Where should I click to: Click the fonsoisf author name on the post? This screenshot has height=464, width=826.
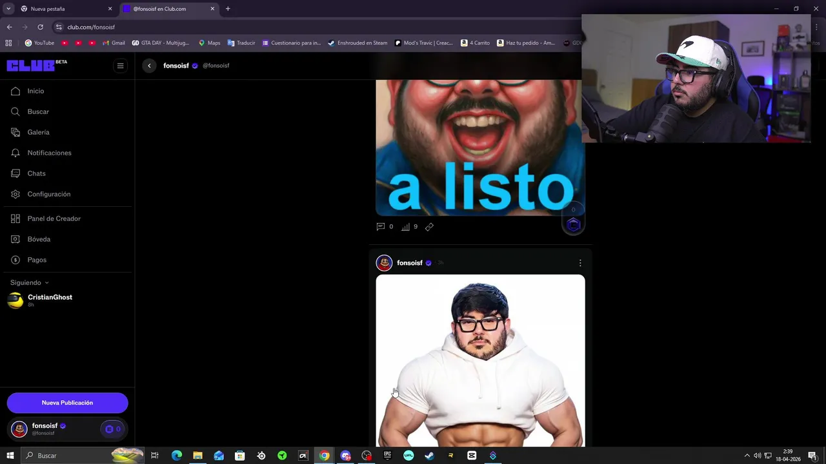410,263
